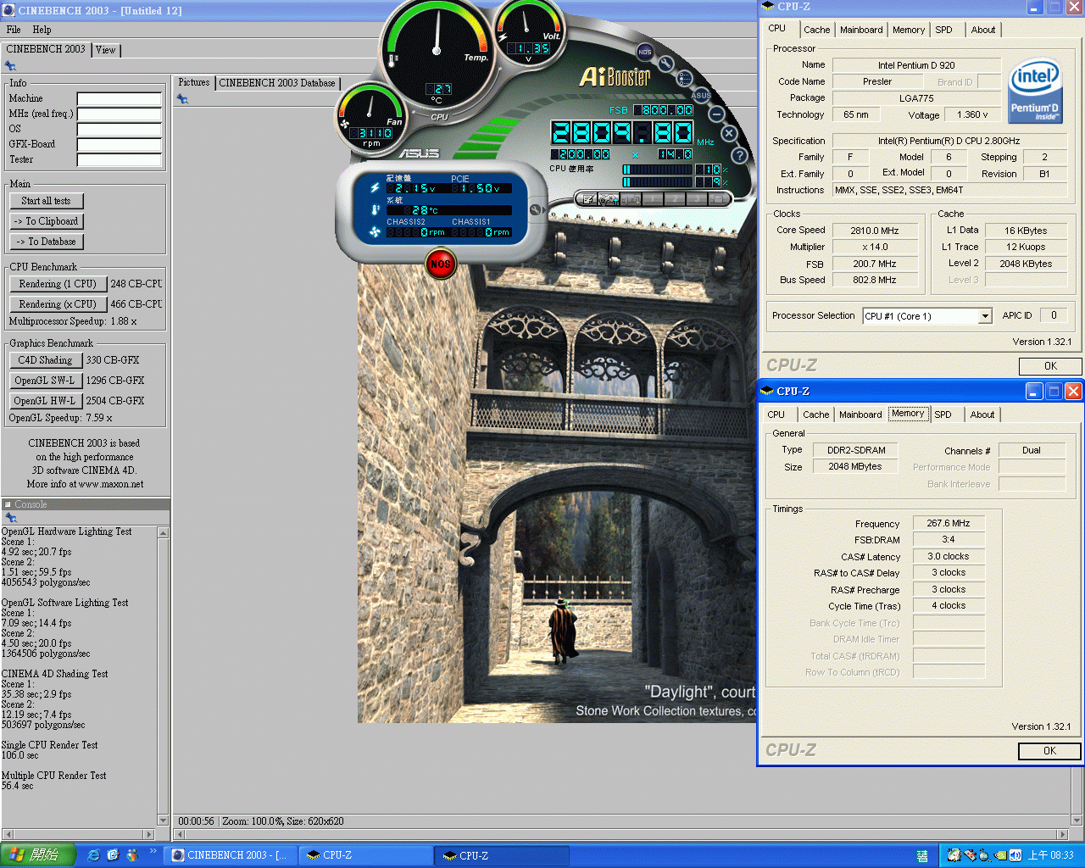Viewport: 1085px width, 868px height.
Task: Open volume control tray icon
Action: 1015,855
